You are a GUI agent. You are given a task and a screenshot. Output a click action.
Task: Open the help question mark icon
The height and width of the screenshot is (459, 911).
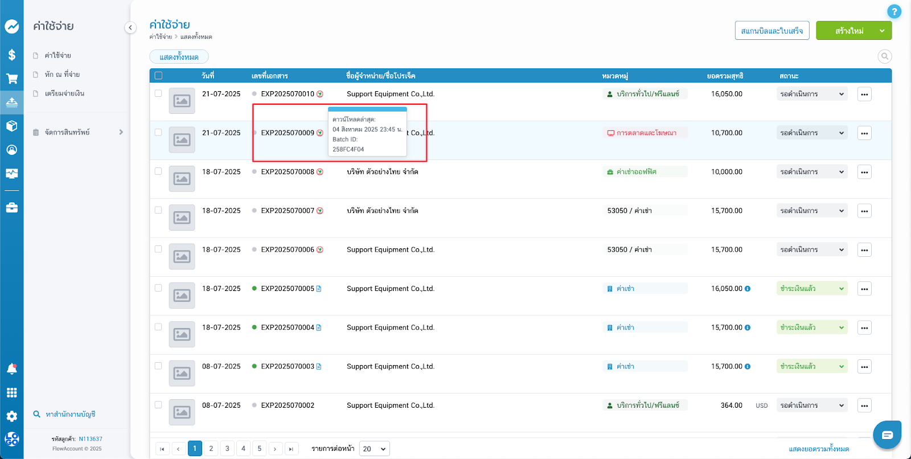coord(894,11)
